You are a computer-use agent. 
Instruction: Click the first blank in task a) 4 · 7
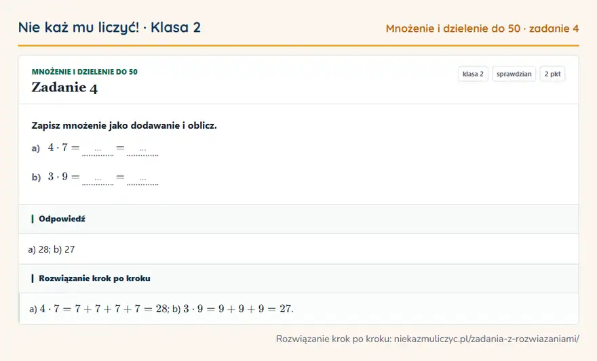[98, 150]
